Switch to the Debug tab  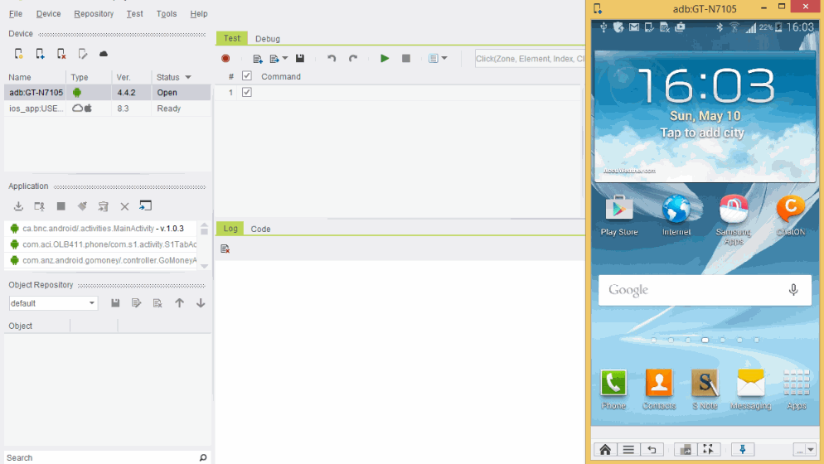tap(267, 39)
